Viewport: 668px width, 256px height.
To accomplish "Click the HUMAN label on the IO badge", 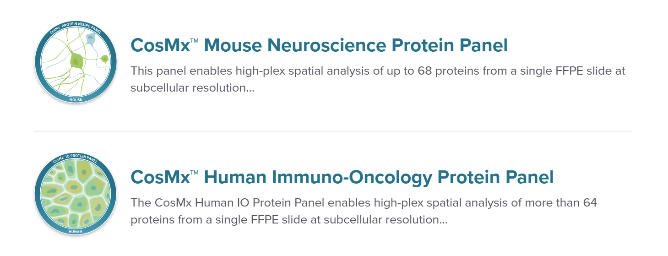I will point(76,231).
